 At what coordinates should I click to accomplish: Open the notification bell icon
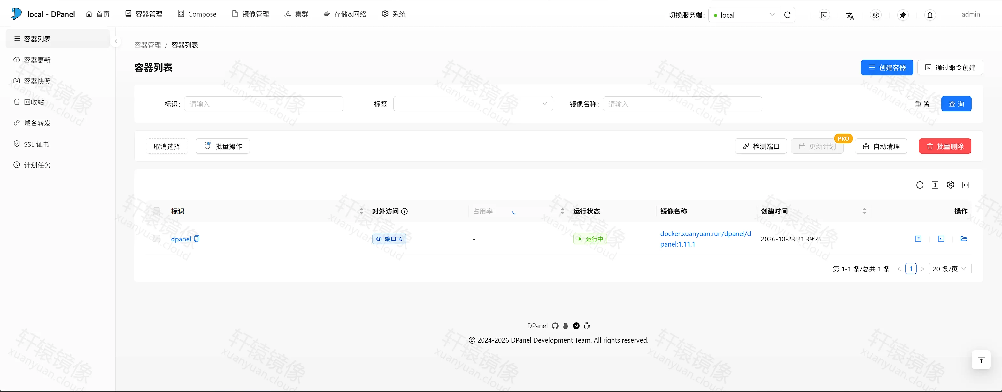point(930,15)
